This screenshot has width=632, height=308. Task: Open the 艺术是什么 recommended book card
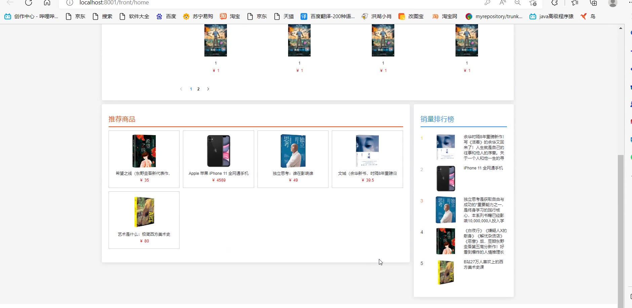pos(144,220)
